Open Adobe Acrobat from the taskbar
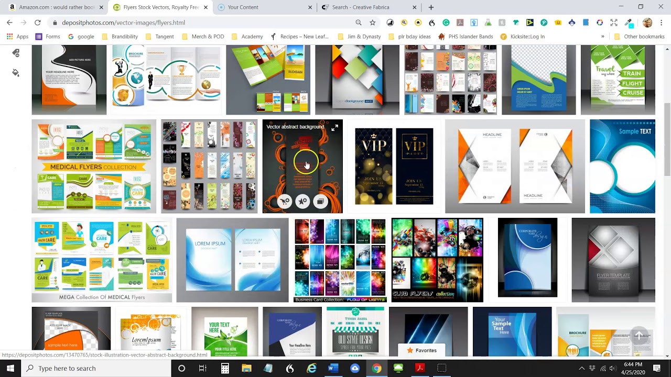The height and width of the screenshot is (377, 671). click(x=419, y=368)
